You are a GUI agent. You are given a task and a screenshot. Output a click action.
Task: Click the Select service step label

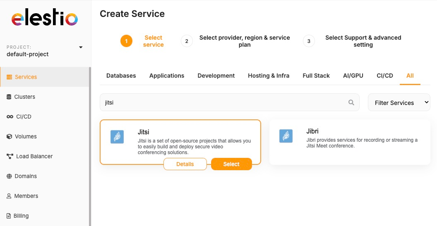(x=153, y=41)
